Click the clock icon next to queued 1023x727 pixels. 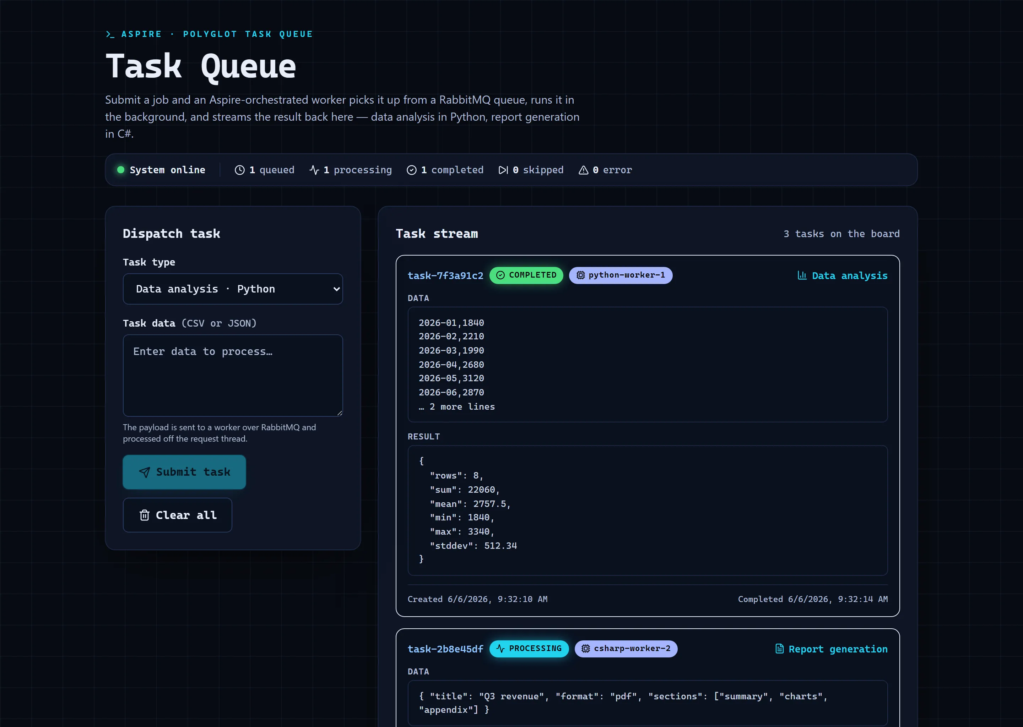coord(240,170)
